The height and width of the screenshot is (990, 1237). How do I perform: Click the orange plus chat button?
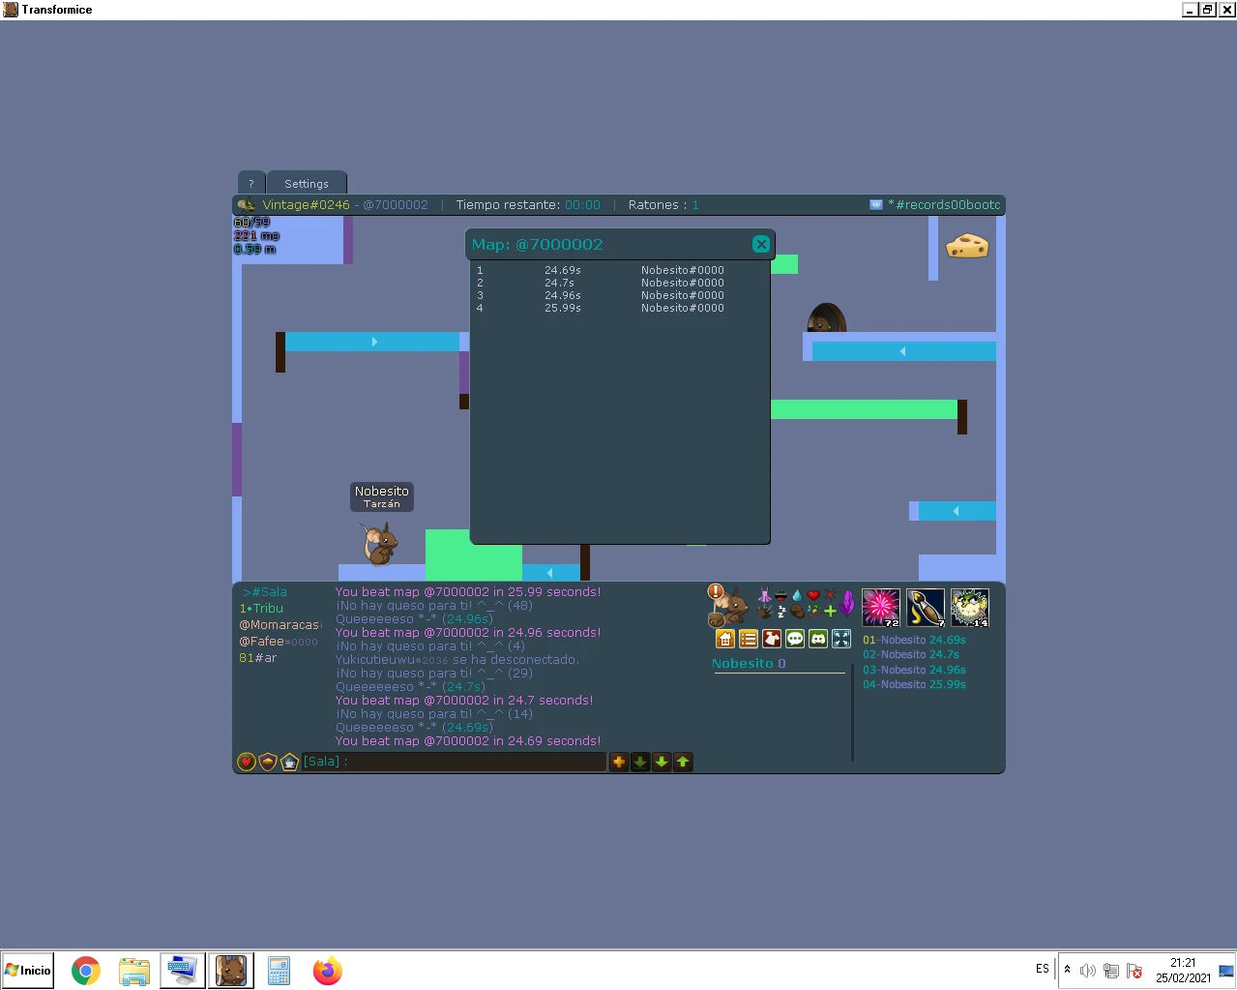[x=619, y=762]
